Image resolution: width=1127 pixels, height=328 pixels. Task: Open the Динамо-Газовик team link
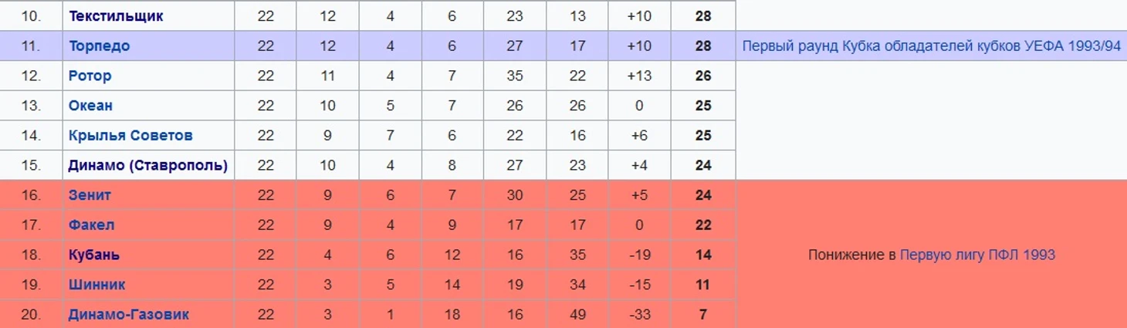pos(128,315)
